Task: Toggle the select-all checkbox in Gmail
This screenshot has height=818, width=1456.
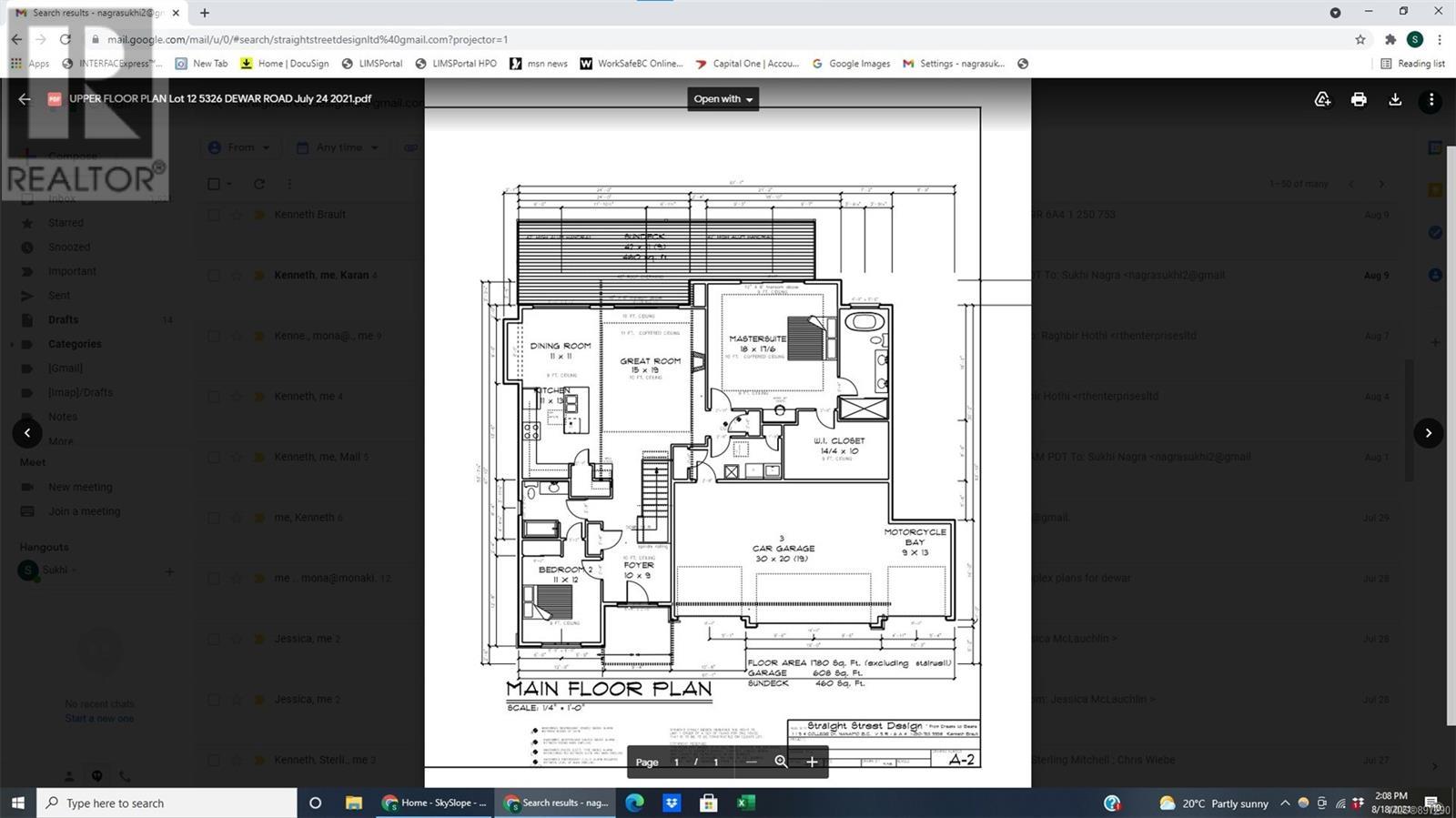Action: pyautogui.click(x=214, y=184)
